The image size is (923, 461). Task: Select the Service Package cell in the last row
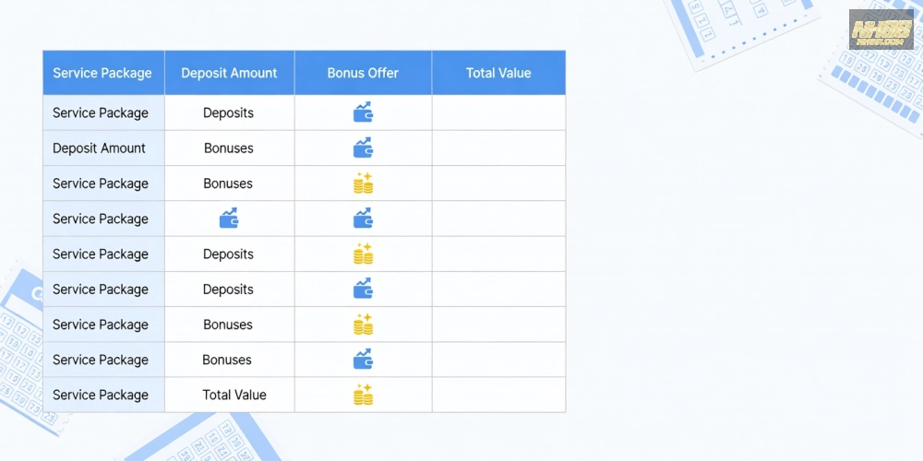point(101,395)
